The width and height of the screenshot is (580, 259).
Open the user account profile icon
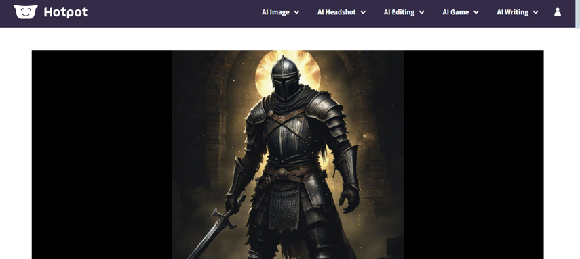click(558, 12)
